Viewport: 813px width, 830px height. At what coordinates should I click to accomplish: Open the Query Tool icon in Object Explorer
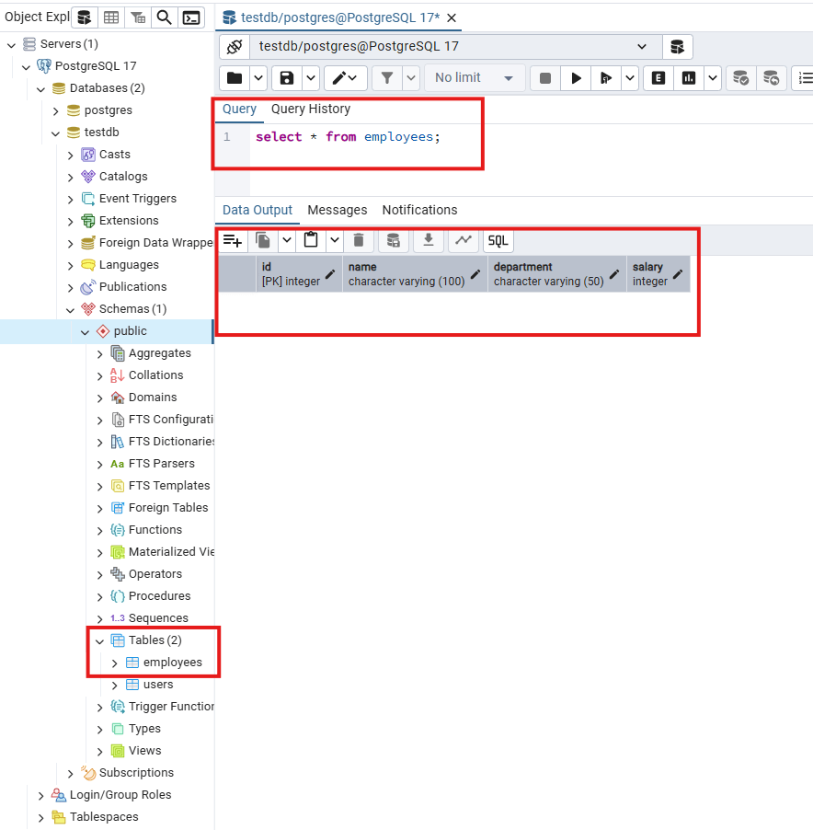(84, 17)
